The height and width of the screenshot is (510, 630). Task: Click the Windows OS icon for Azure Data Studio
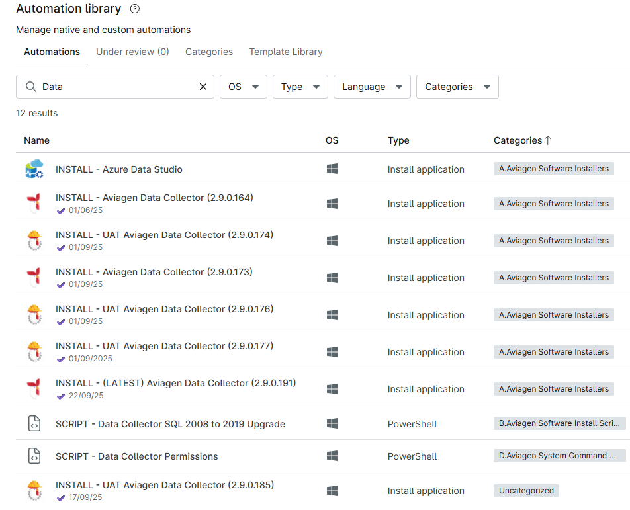332,169
